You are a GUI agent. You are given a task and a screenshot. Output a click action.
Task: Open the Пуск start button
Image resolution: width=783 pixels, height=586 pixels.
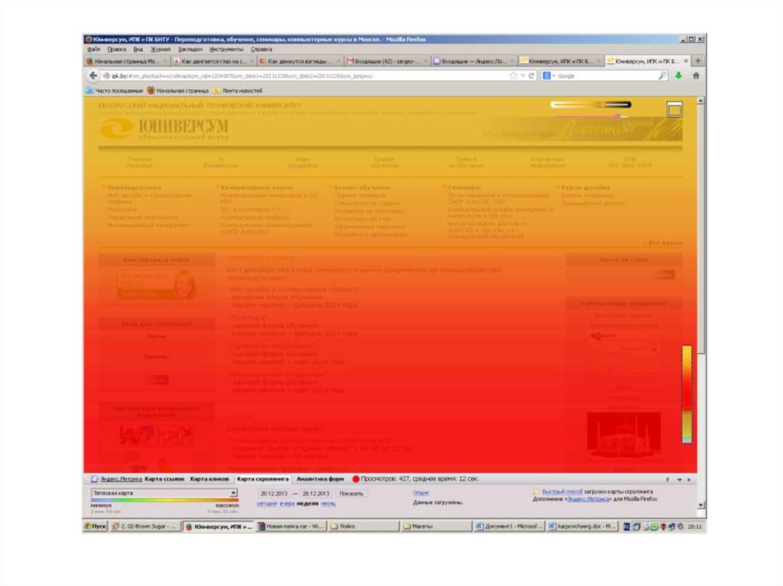[x=96, y=526]
